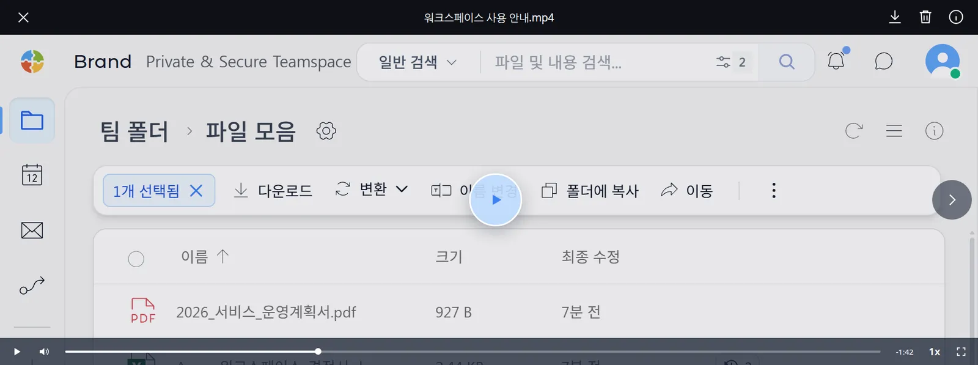
Task: Open 2026_서비스_운영계획서.pdf file
Action: 266,312
